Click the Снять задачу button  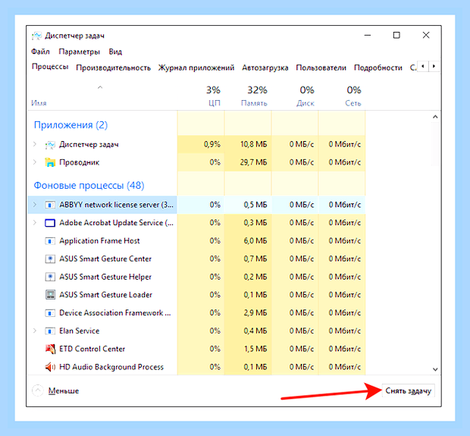[x=409, y=391]
